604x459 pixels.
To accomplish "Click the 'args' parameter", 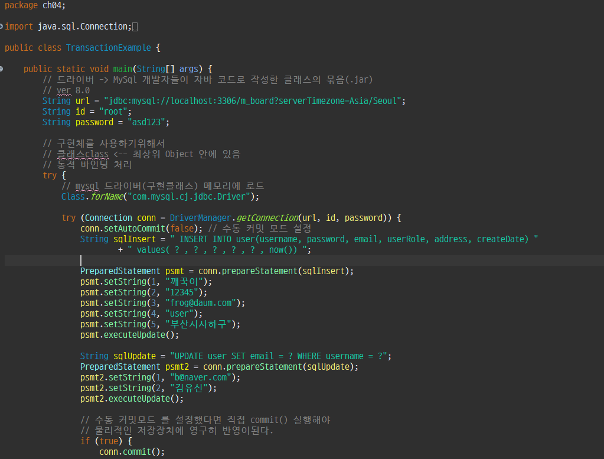I will coord(189,69).
